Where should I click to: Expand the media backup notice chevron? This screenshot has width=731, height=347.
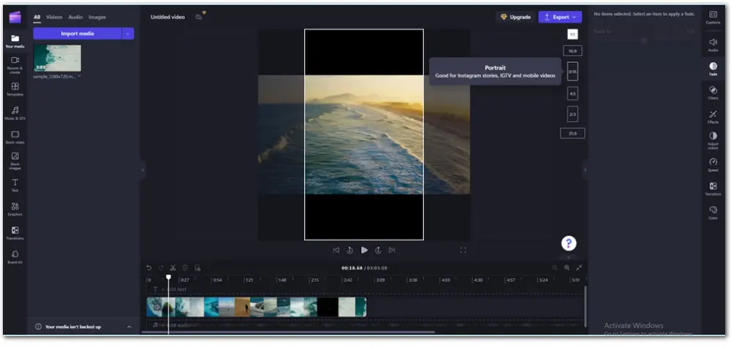pos(129,327)
